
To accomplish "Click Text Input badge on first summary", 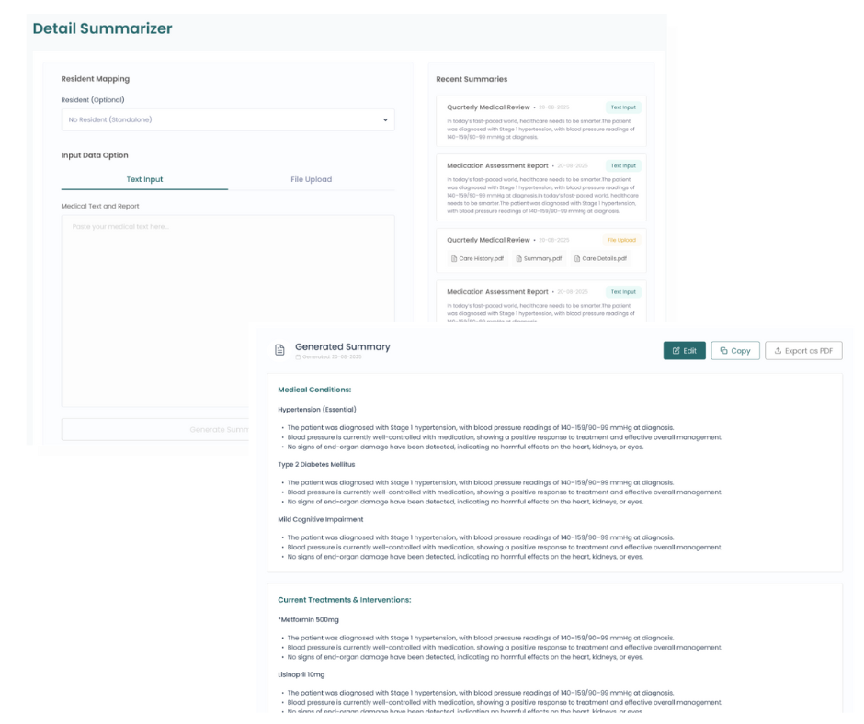I will 622,107.
